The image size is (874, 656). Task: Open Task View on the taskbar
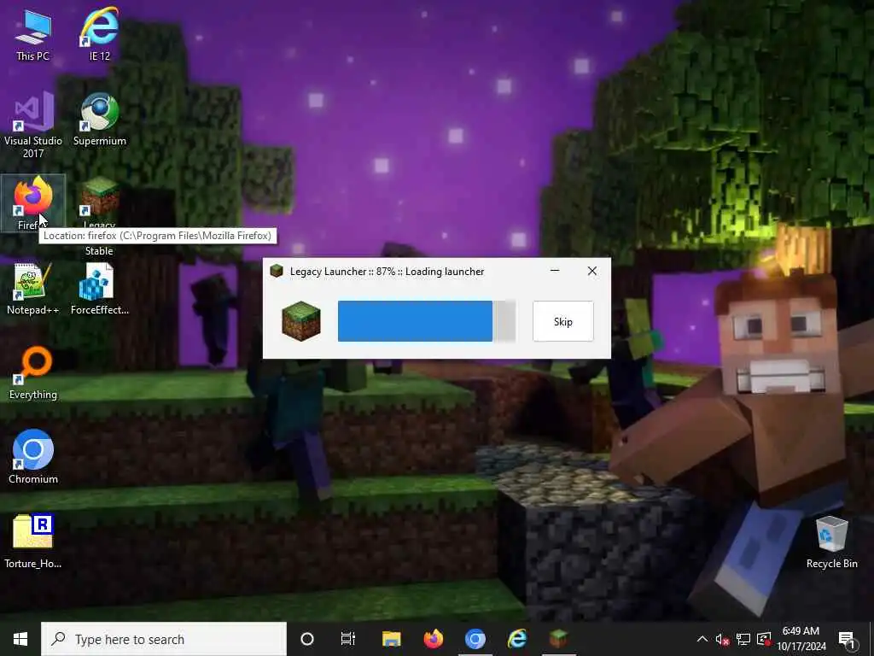[x=348, y=639]
